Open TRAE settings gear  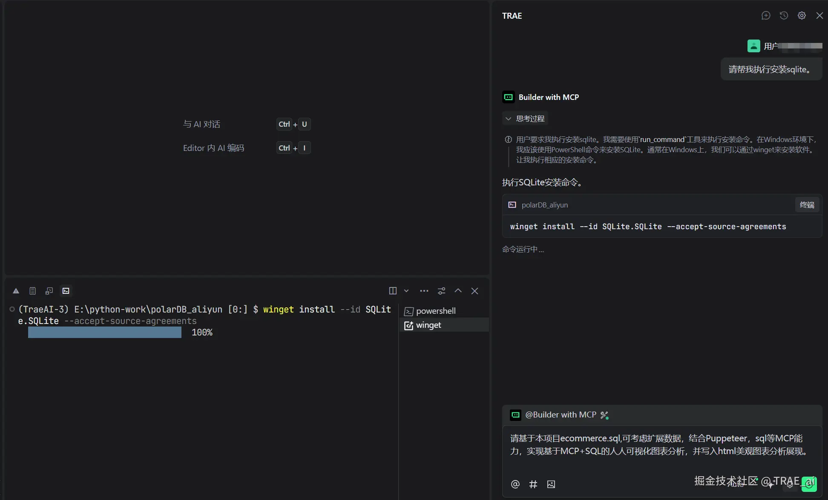801,16
